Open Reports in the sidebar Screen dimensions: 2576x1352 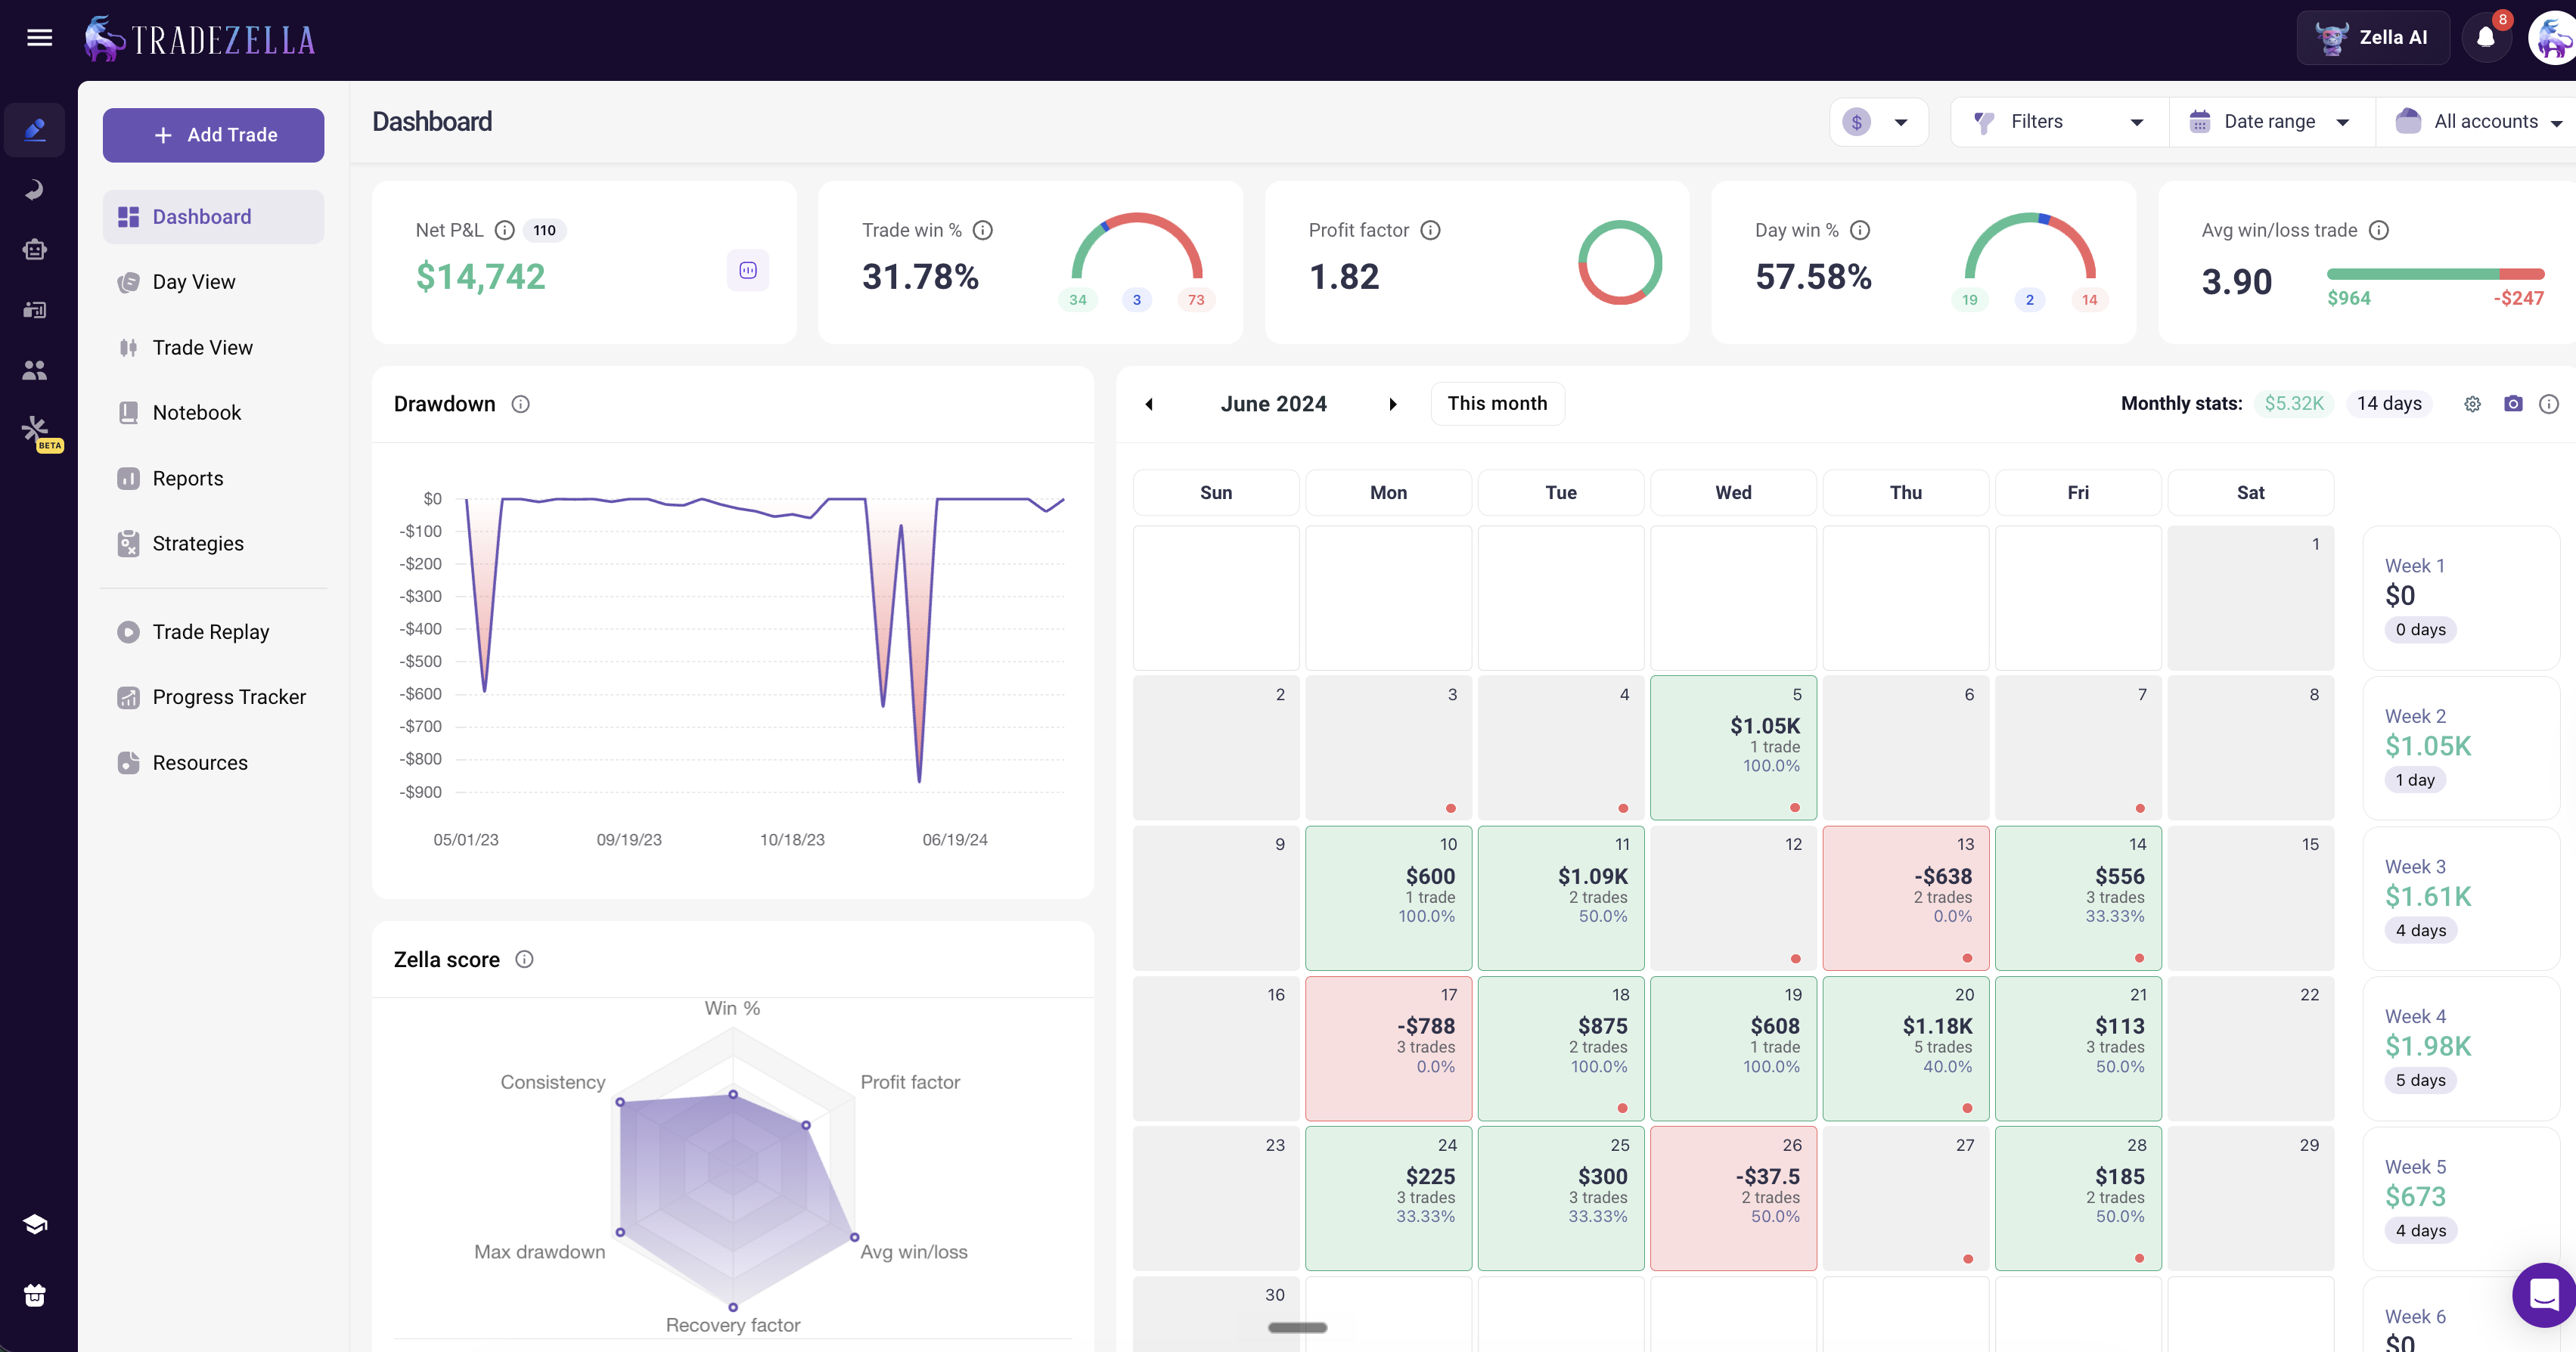pos(213,478)
